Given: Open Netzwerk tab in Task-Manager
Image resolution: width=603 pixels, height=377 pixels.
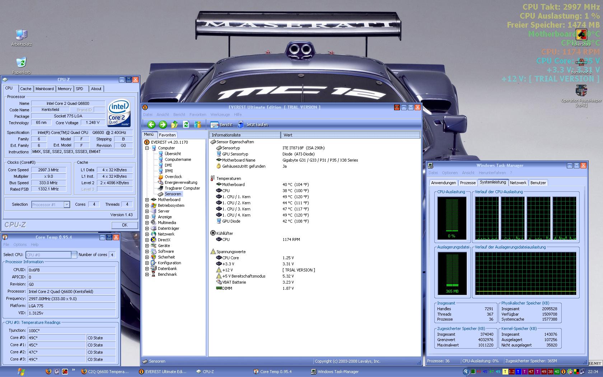Looking at the screenshot, I should (x=518, y=183).
